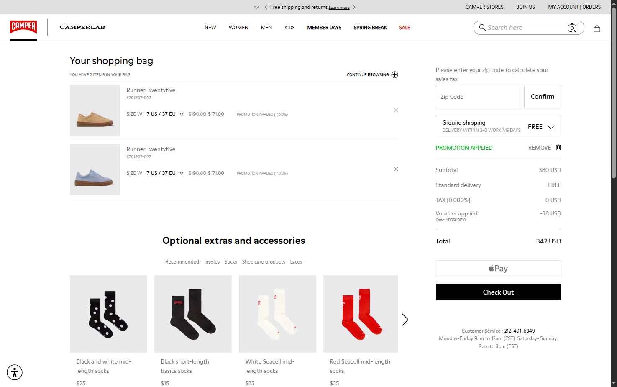Click the magnifying glass search icon

pyautogui.click(x=482, y=28)
